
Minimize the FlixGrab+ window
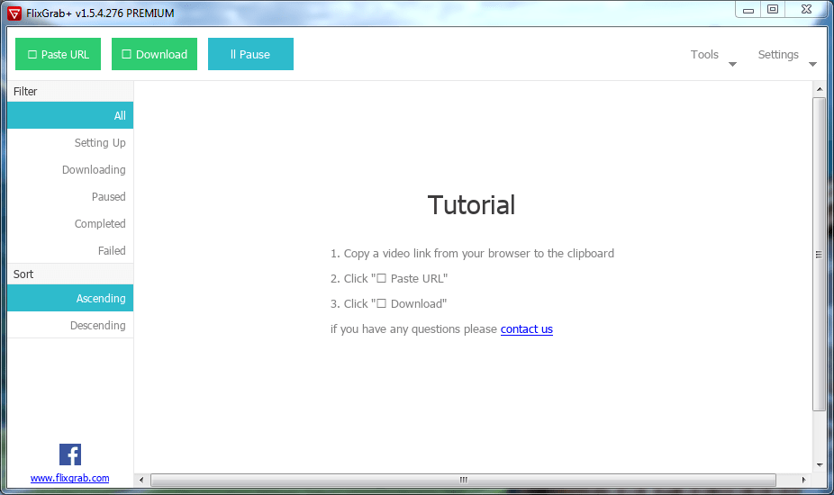(748, 10)
